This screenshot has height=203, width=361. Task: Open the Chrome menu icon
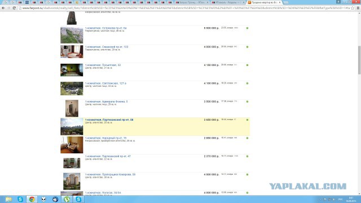pos(358,8)
